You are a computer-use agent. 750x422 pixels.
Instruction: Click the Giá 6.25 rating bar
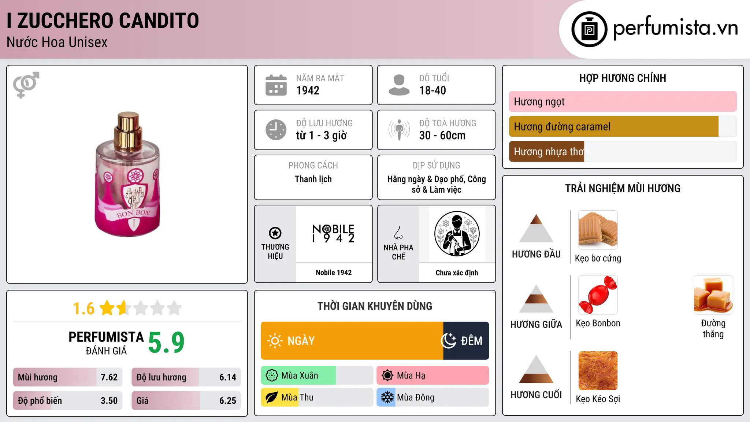click(x=186, y=400)
